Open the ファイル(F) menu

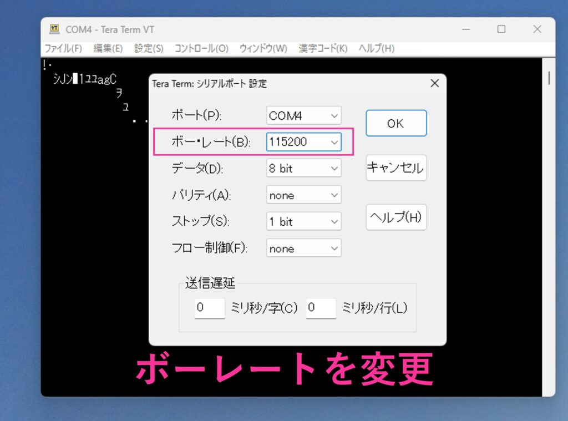63,48
